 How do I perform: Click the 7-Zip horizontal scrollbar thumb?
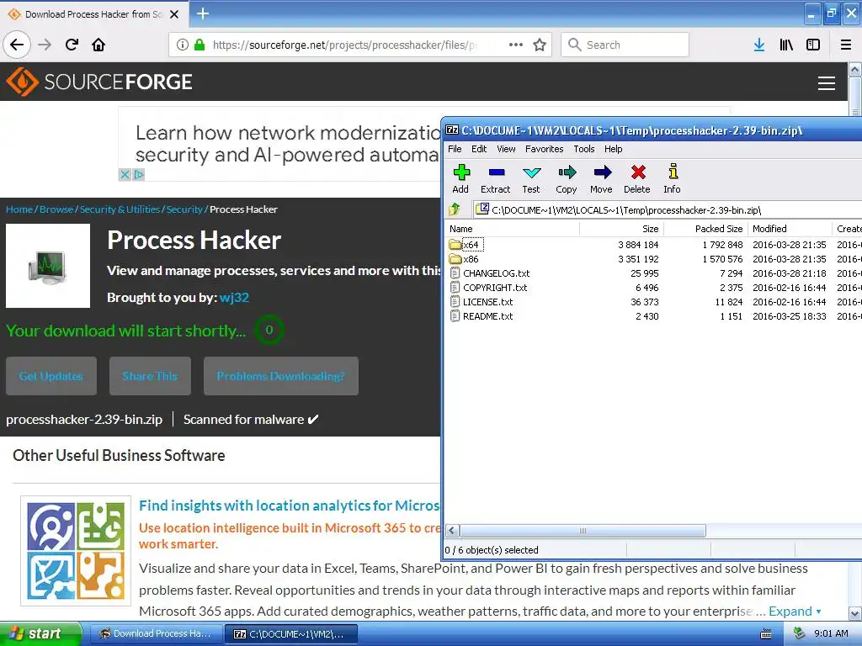(x=583, y=531)
